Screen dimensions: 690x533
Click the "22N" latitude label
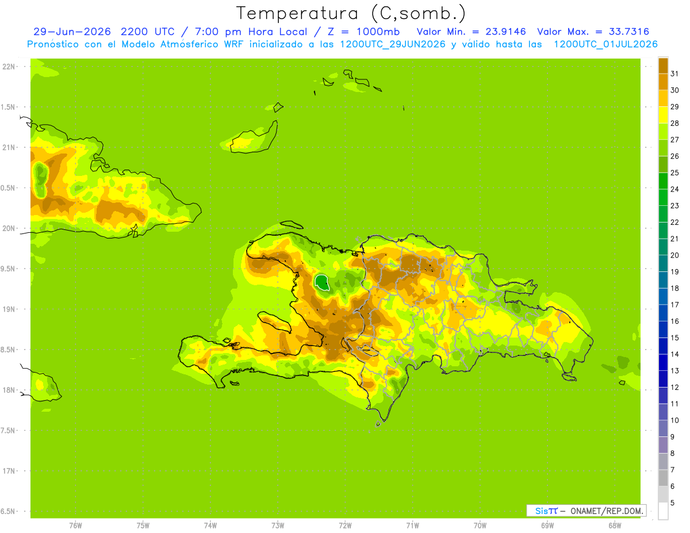pyautogui.click(x=9, y=67)
